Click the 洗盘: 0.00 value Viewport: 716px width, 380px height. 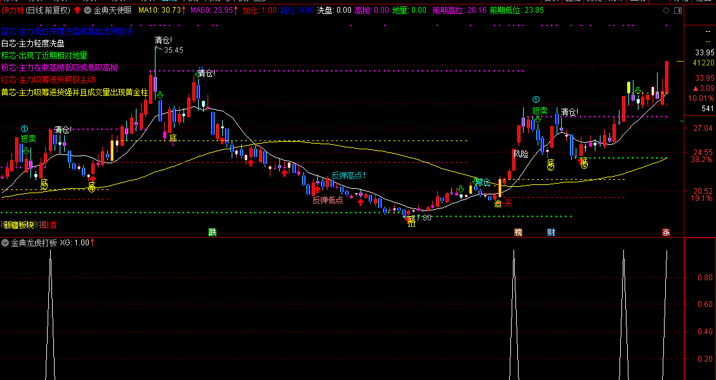tap(335, 10)
